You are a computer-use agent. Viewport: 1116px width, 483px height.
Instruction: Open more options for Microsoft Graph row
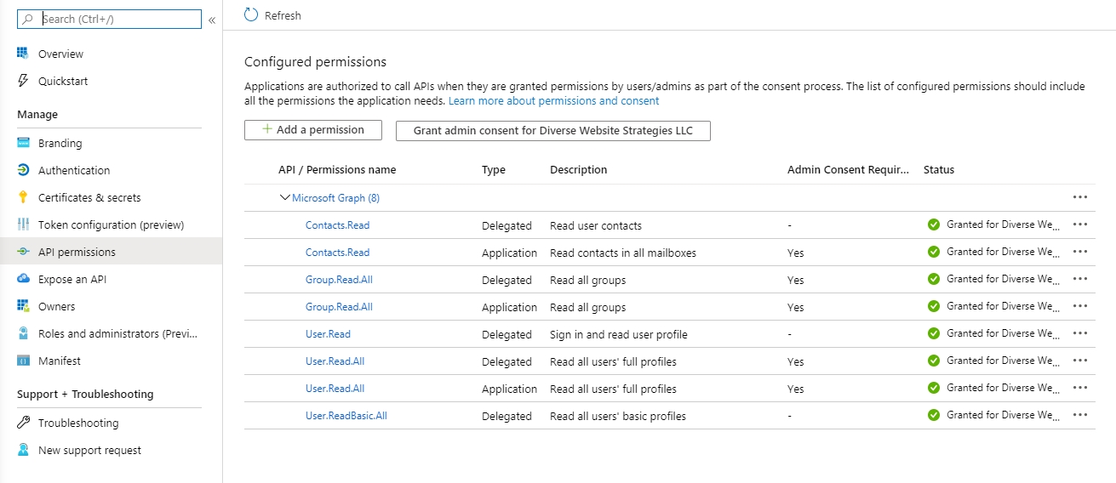[1080, 197]
